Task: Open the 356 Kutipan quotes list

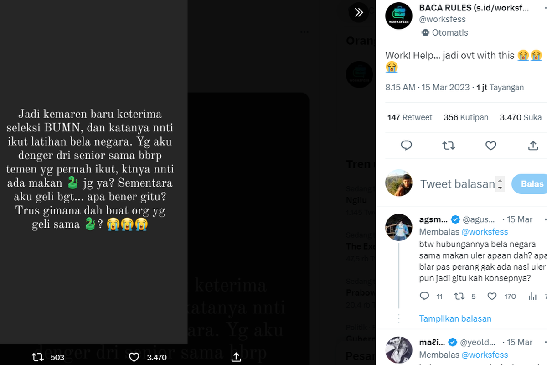Action: point(465,117)
